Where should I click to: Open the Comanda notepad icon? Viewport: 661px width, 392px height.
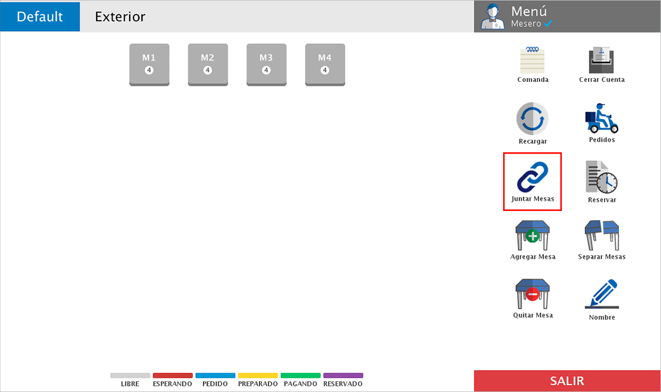(x=532, y=60)
